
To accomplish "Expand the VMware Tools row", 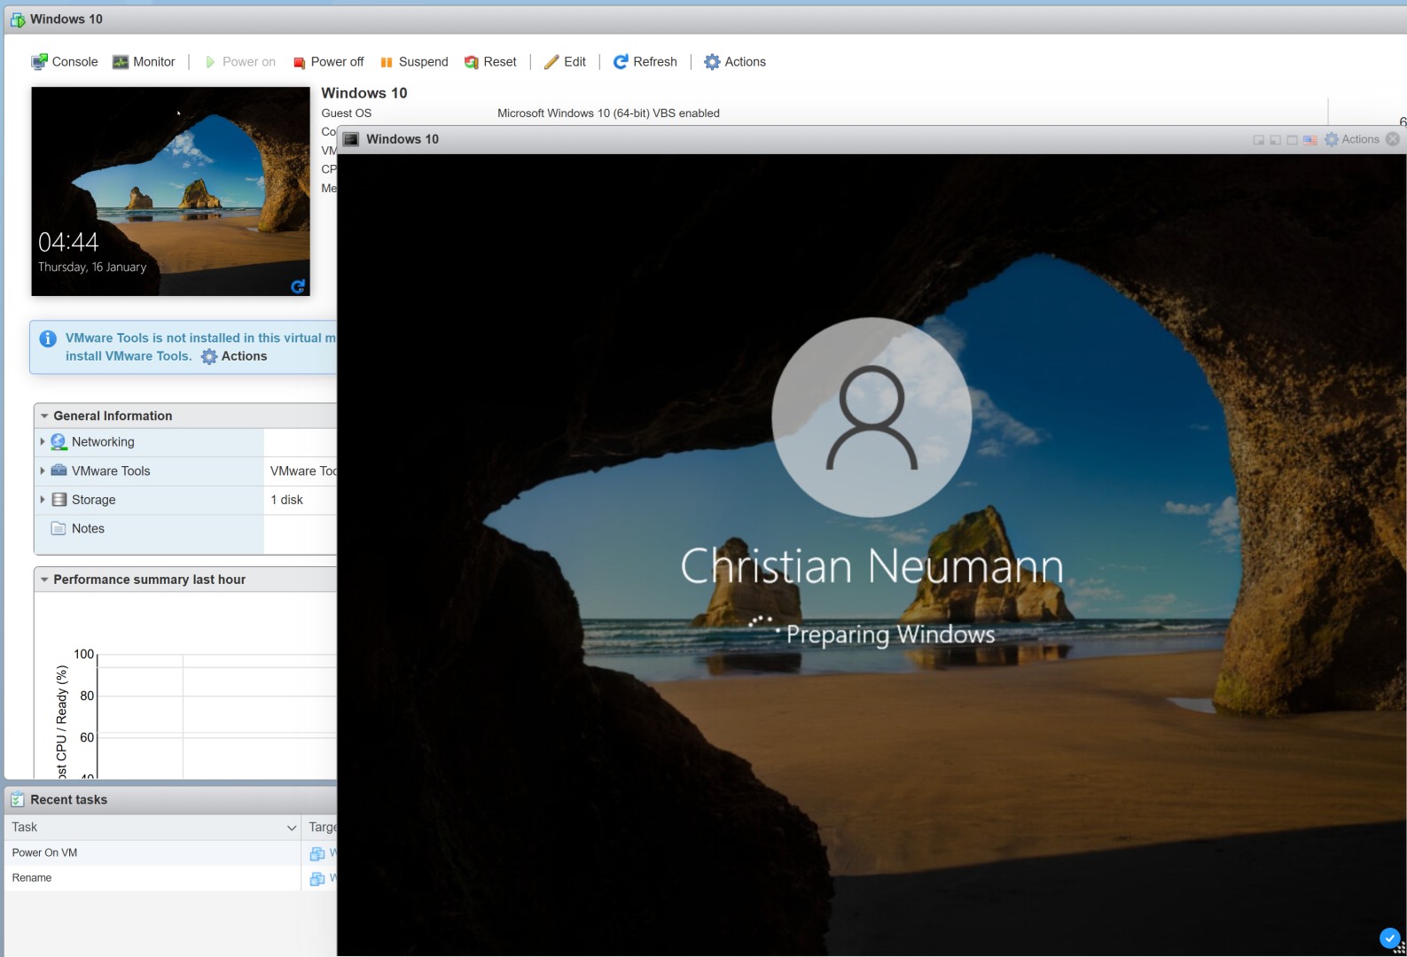I will pos(42,471).
